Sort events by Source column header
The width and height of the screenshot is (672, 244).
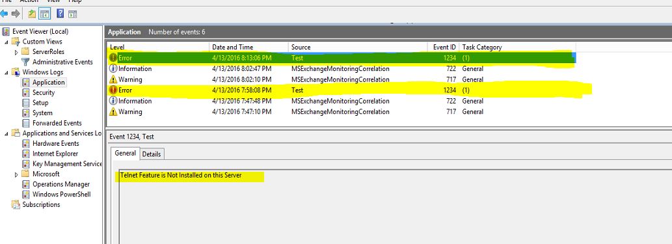tap(358, 47)
